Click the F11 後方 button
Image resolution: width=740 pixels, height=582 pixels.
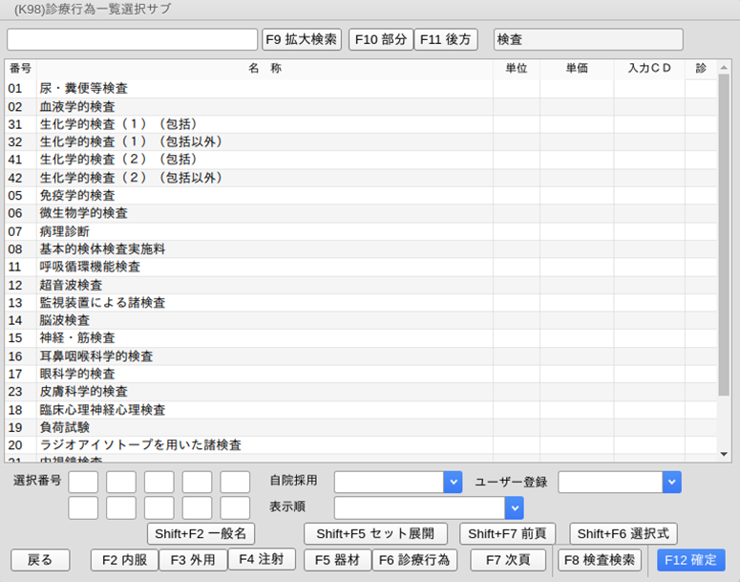445,39
